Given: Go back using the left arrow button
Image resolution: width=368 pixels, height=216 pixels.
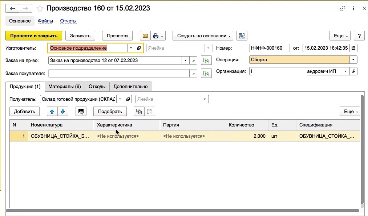Looking at the screenshot, I should tap(12, 9).
